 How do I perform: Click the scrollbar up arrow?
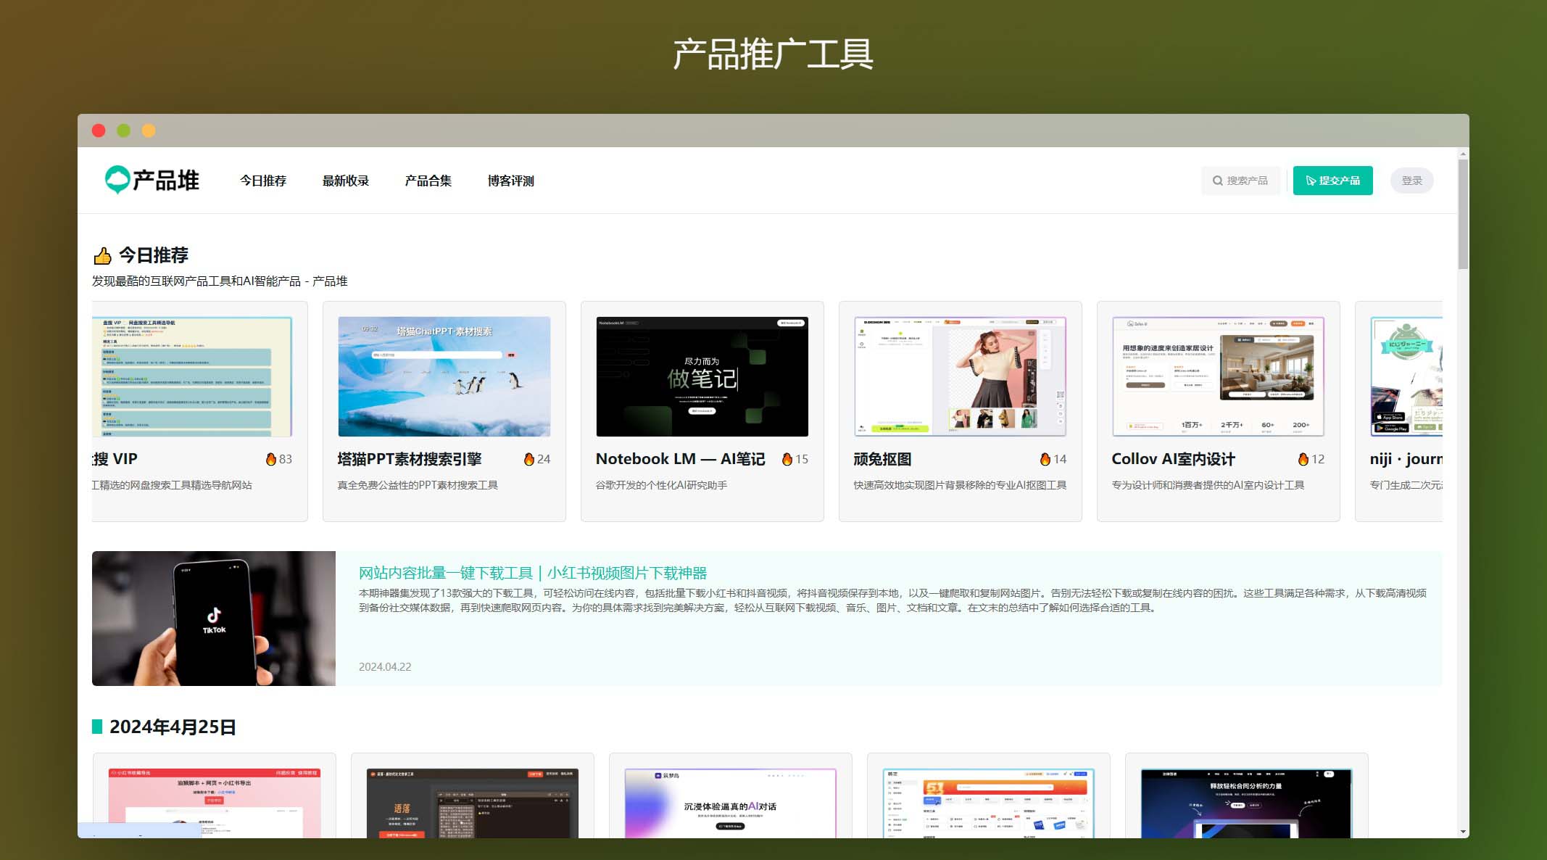[1463, 154]
